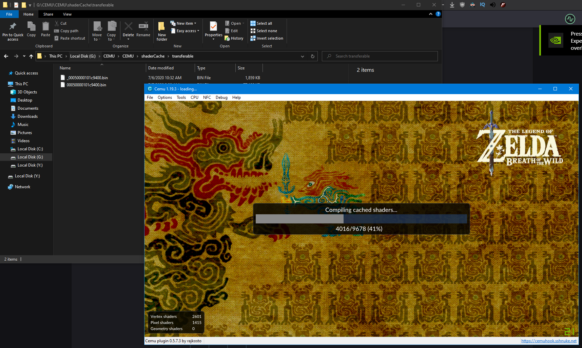This screenshot has height=348, width=582.
Task: Click the Vertex shaders count row
Action: [176, 317]
